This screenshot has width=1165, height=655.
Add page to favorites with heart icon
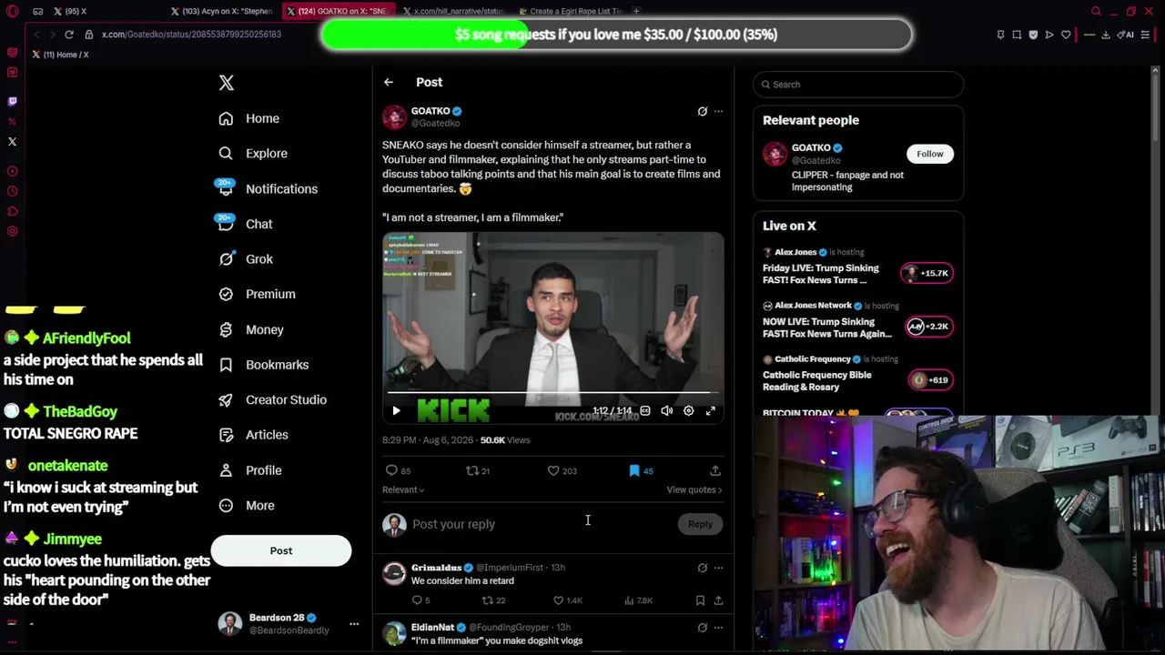1066,35
